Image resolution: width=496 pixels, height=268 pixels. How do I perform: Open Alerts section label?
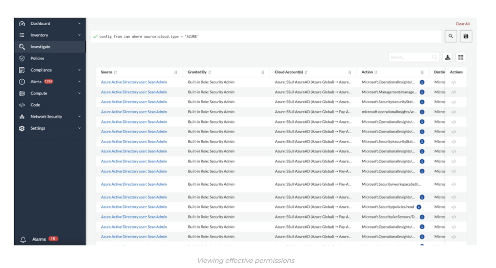[x=36, y=82]
